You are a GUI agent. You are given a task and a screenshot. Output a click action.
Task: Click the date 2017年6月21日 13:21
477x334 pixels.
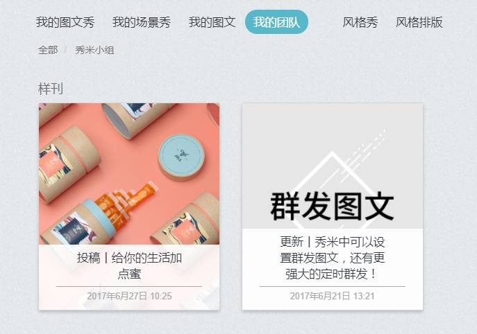tap(332, 296)
